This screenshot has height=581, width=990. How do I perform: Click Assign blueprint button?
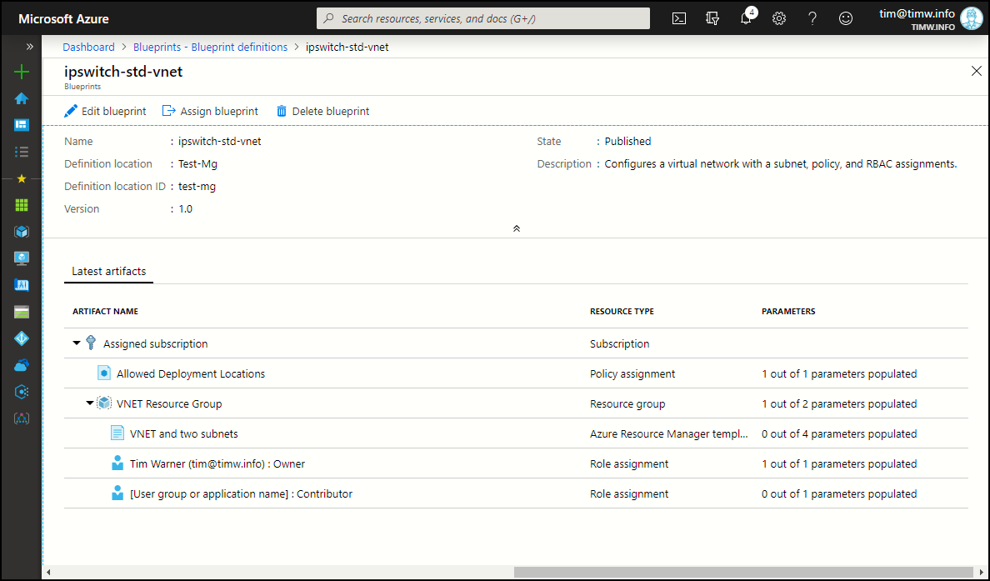pos(210,111)
